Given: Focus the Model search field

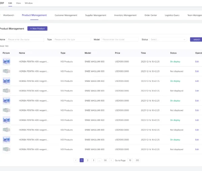Looking at the screenshot, I should pyautogui.click(x=120, y=39).
